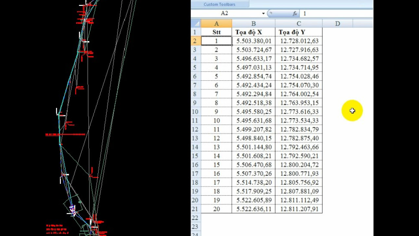Select cell with value 12.728.012,63
Viewport: 419px width, 236px height.
tap(299, 41)
